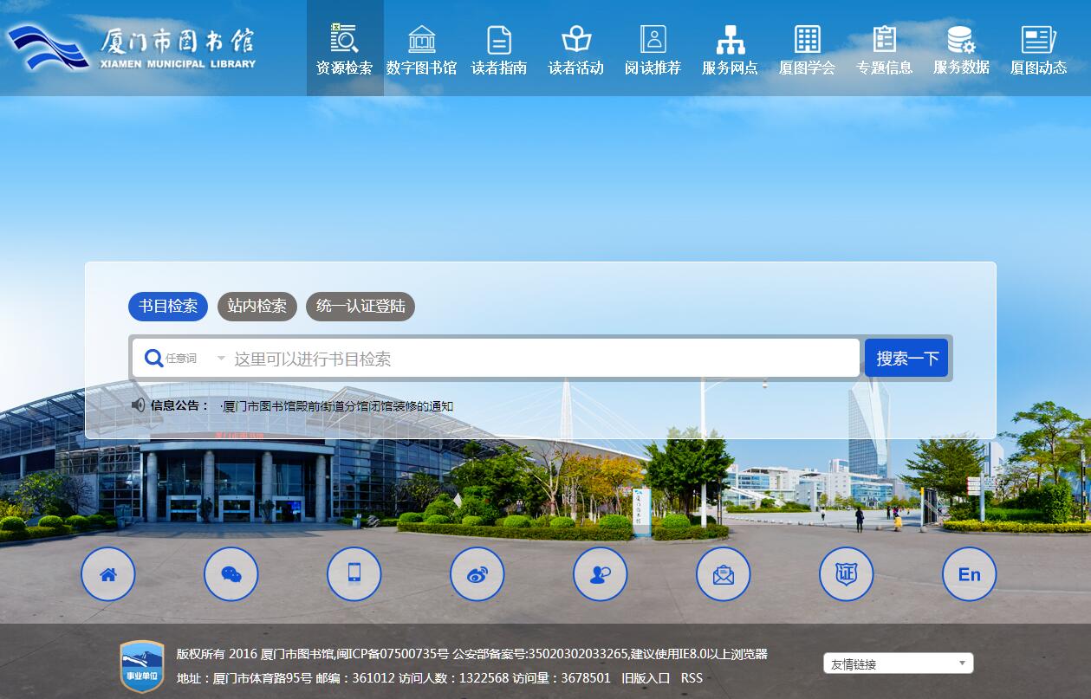The height and width of the screenshot is (699, 1091).
Task: Click the home icon circle button
Action: [x=108, y=574]
